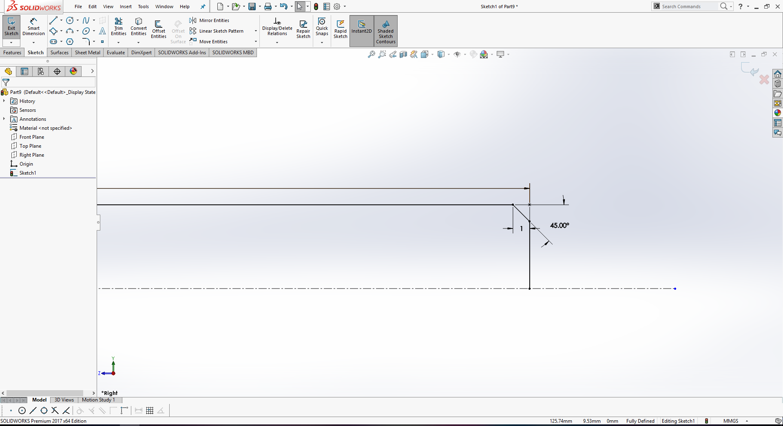Open the FeatureManager Design Tree tab
The image size is (783, 426).
(x=8, y=71)
